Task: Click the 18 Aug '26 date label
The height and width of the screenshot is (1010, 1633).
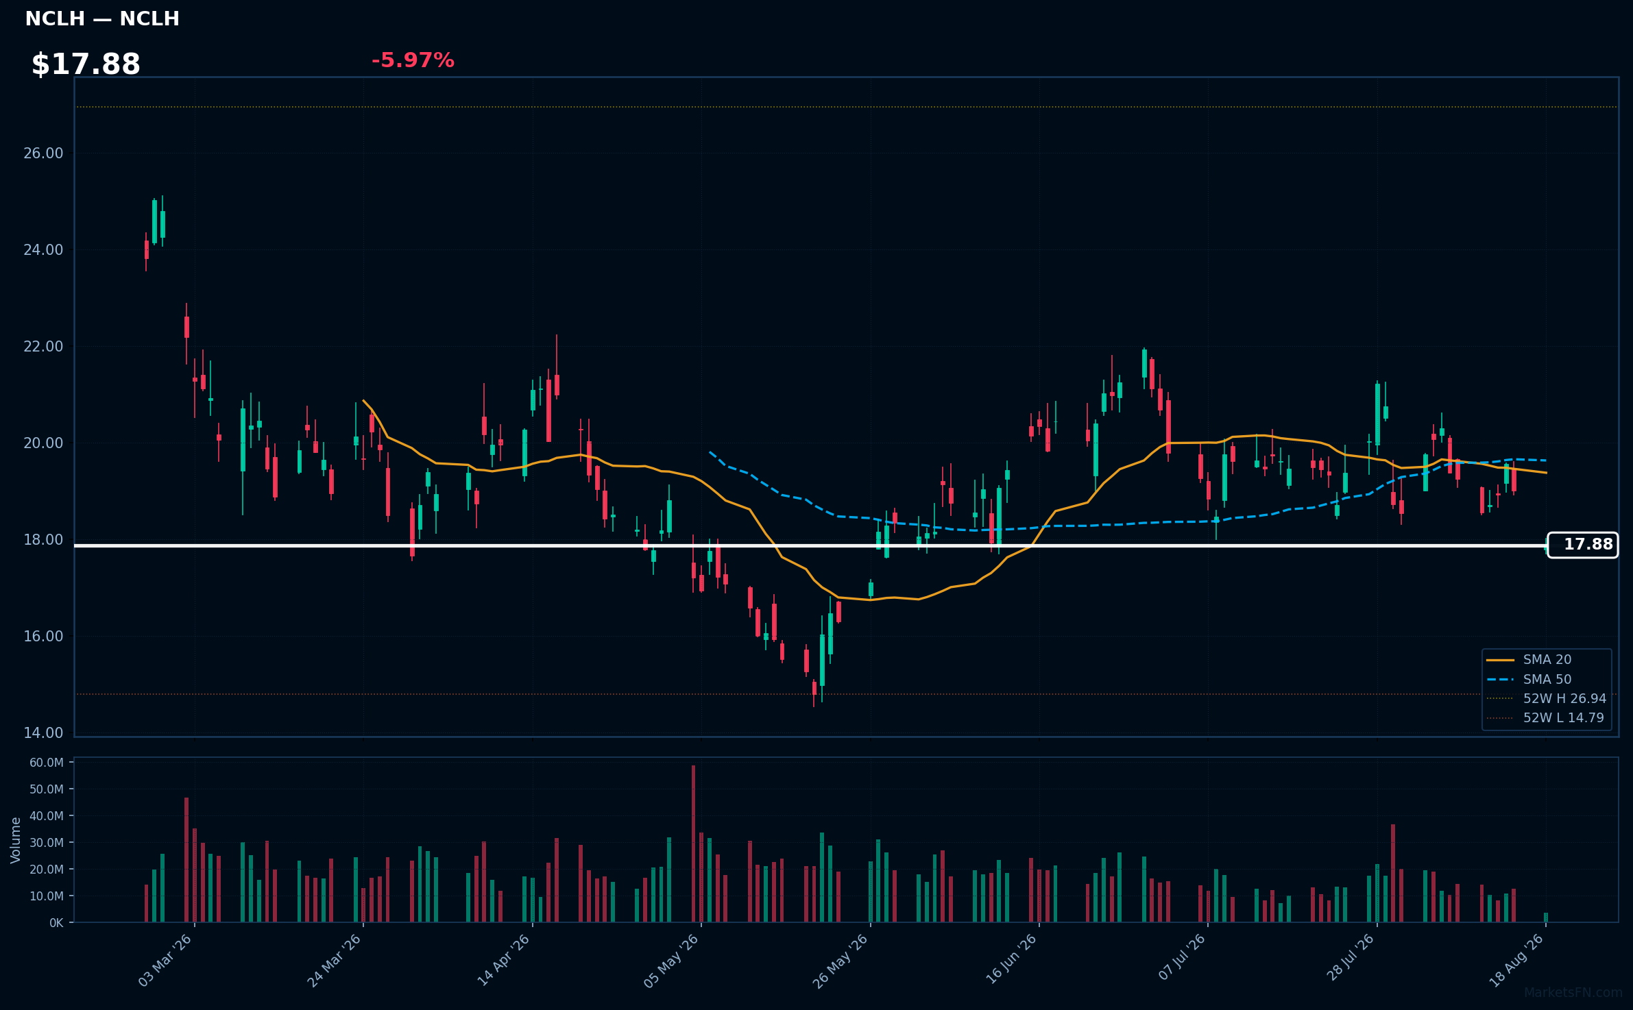Action: 1516,960
